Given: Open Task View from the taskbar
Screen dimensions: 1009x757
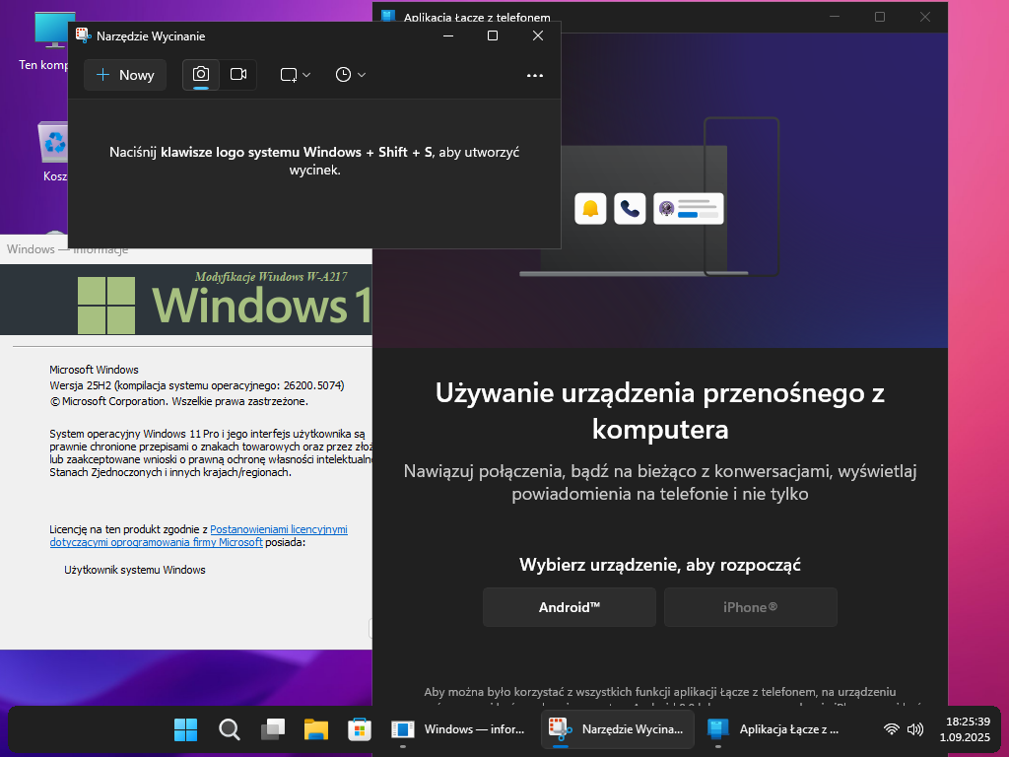Looking at the screenshot, I should tap(272, 729).
